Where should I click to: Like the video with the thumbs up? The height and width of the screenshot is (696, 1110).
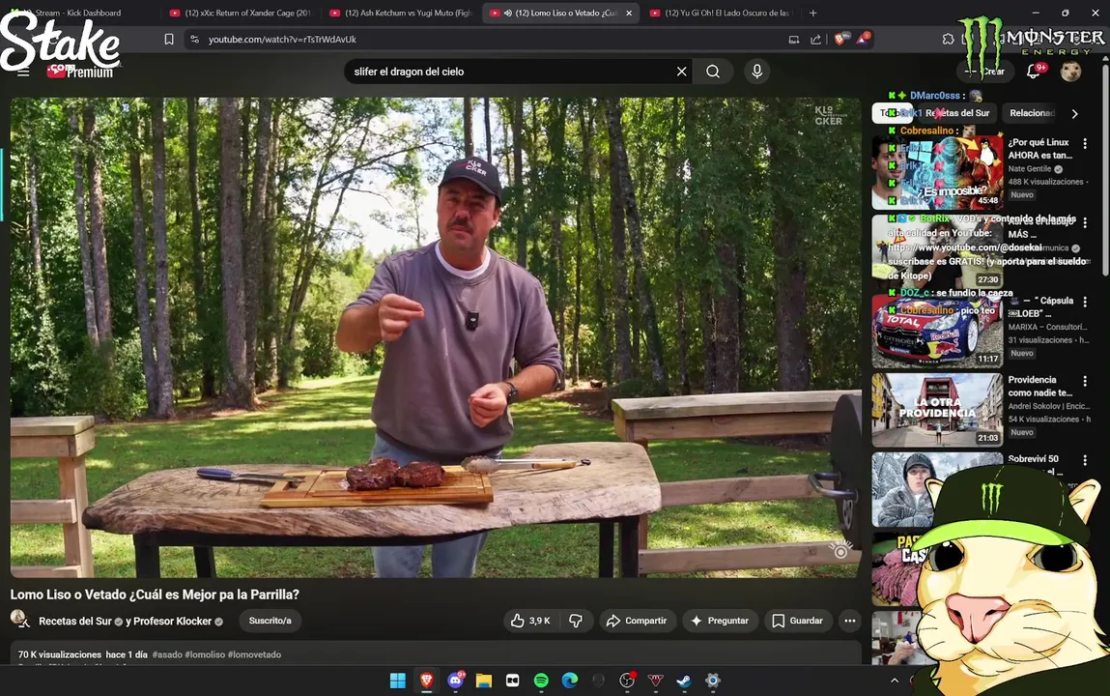point(531,621)
